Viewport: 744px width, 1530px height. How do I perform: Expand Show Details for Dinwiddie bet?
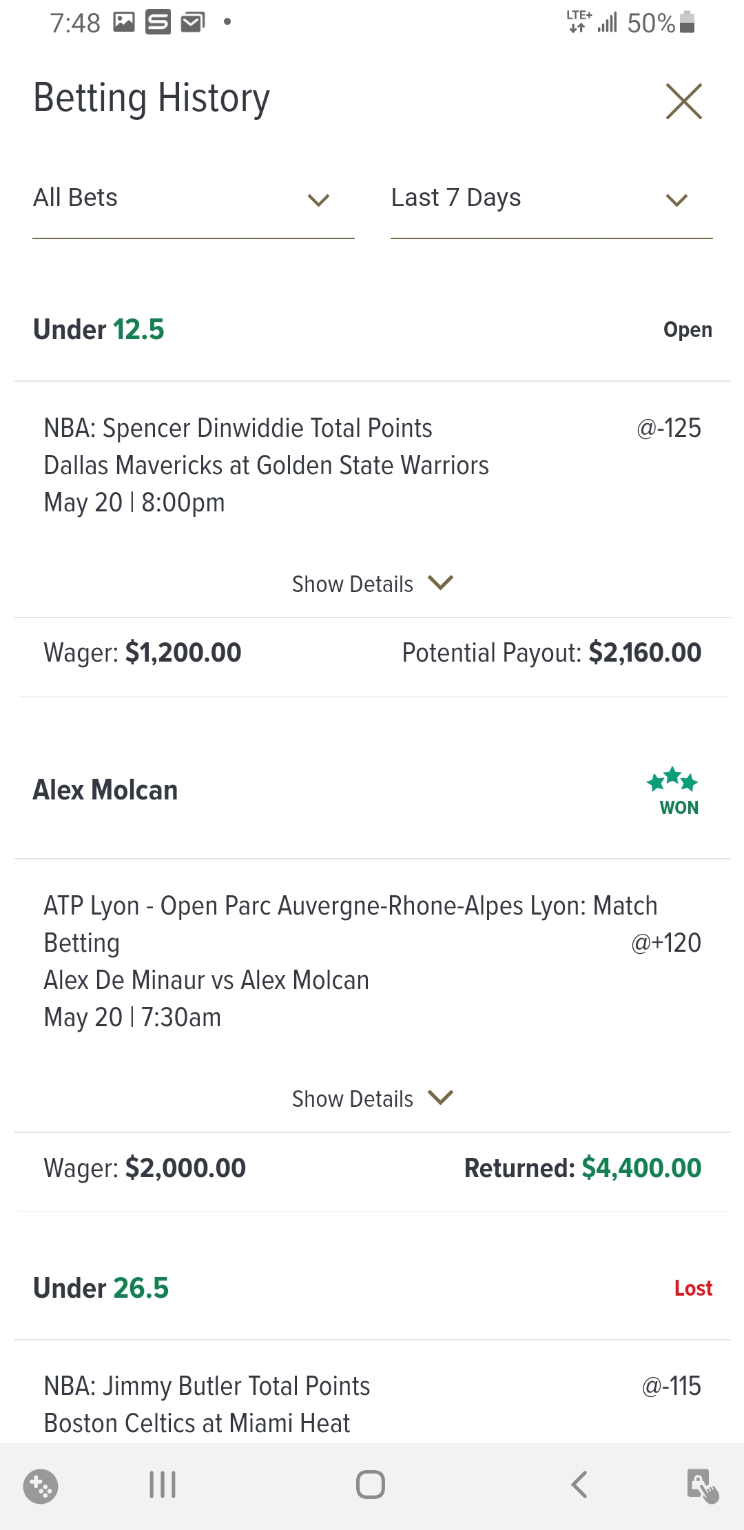pos(372,584)
